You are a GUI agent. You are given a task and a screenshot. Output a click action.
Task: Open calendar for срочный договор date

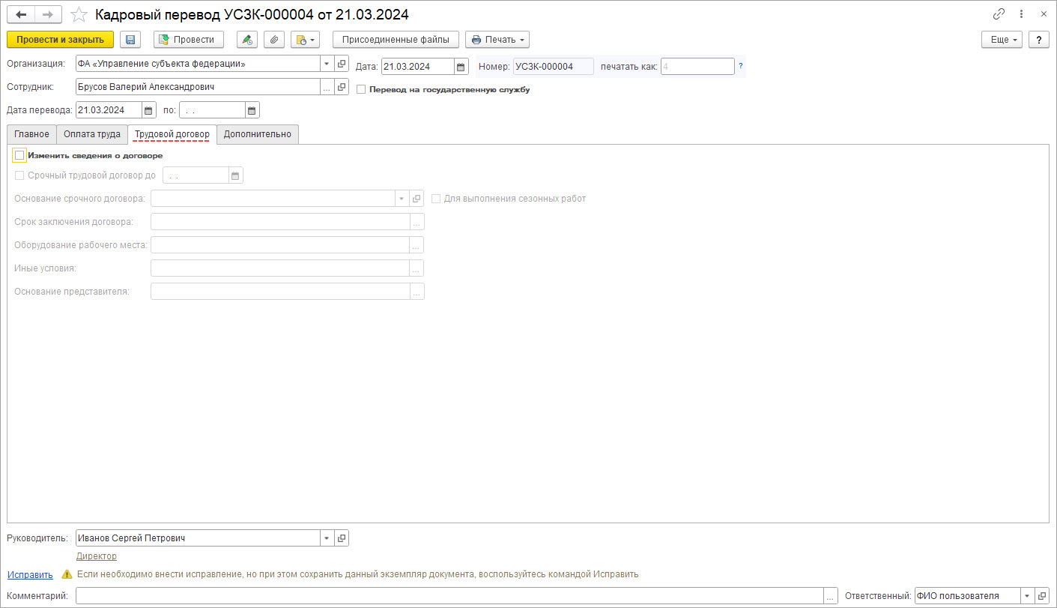(x=235, y=175)
